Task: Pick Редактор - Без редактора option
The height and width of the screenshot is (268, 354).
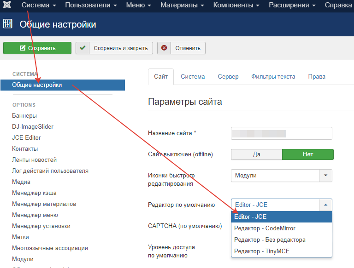Action: [270, 239]
